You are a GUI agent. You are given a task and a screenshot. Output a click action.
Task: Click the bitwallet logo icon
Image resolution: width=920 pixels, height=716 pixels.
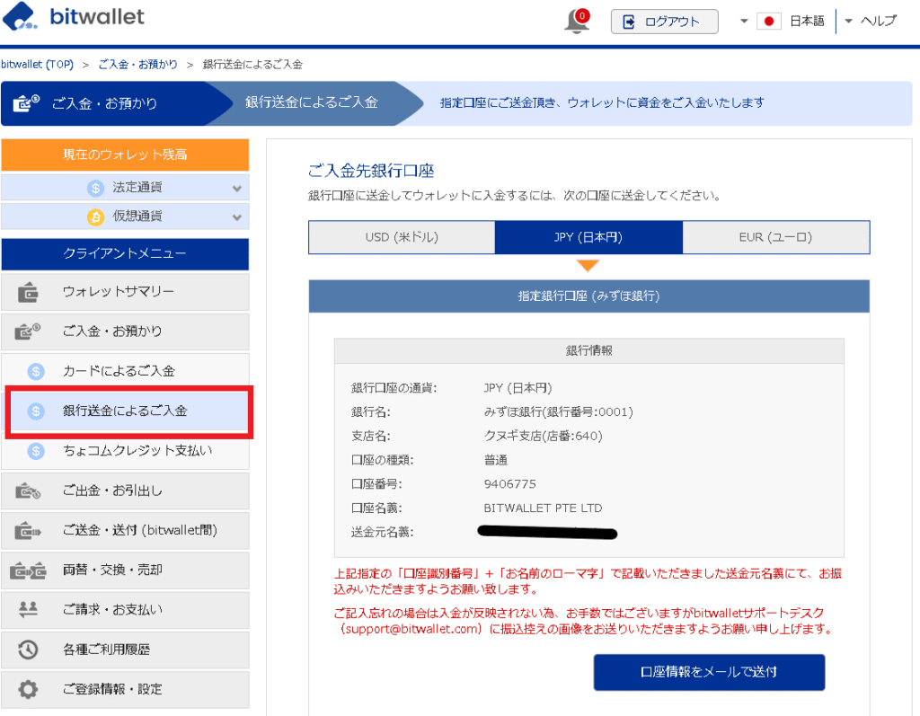(20, 16)
